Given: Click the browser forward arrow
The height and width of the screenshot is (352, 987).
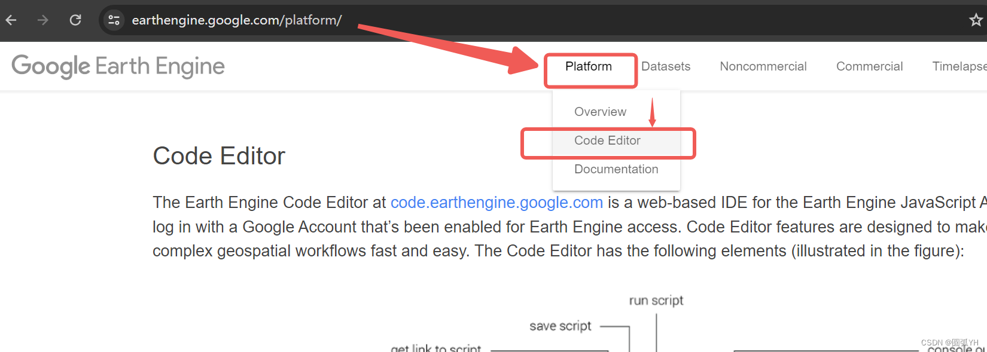Looking at the screenshot, I should (x=42, y=20).
